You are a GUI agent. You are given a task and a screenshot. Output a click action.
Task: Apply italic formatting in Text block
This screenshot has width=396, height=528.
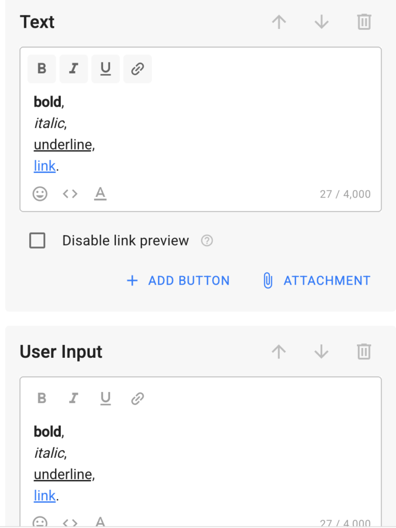click(x=74, y=69)
